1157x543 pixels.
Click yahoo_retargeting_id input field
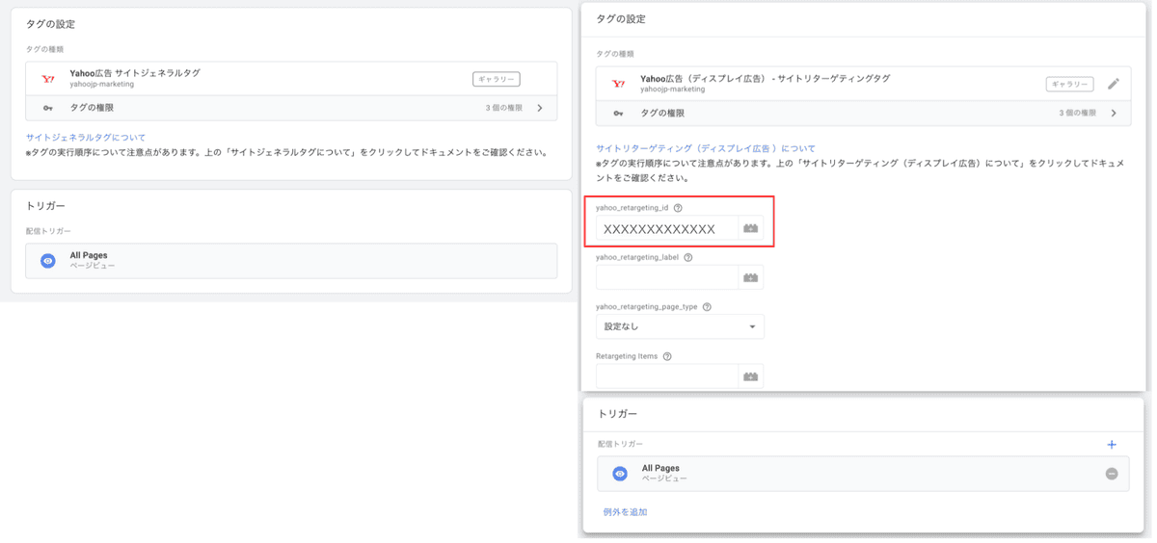tap(667, 228)
